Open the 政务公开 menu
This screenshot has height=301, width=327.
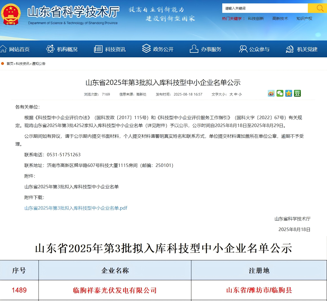pos(163,49)
